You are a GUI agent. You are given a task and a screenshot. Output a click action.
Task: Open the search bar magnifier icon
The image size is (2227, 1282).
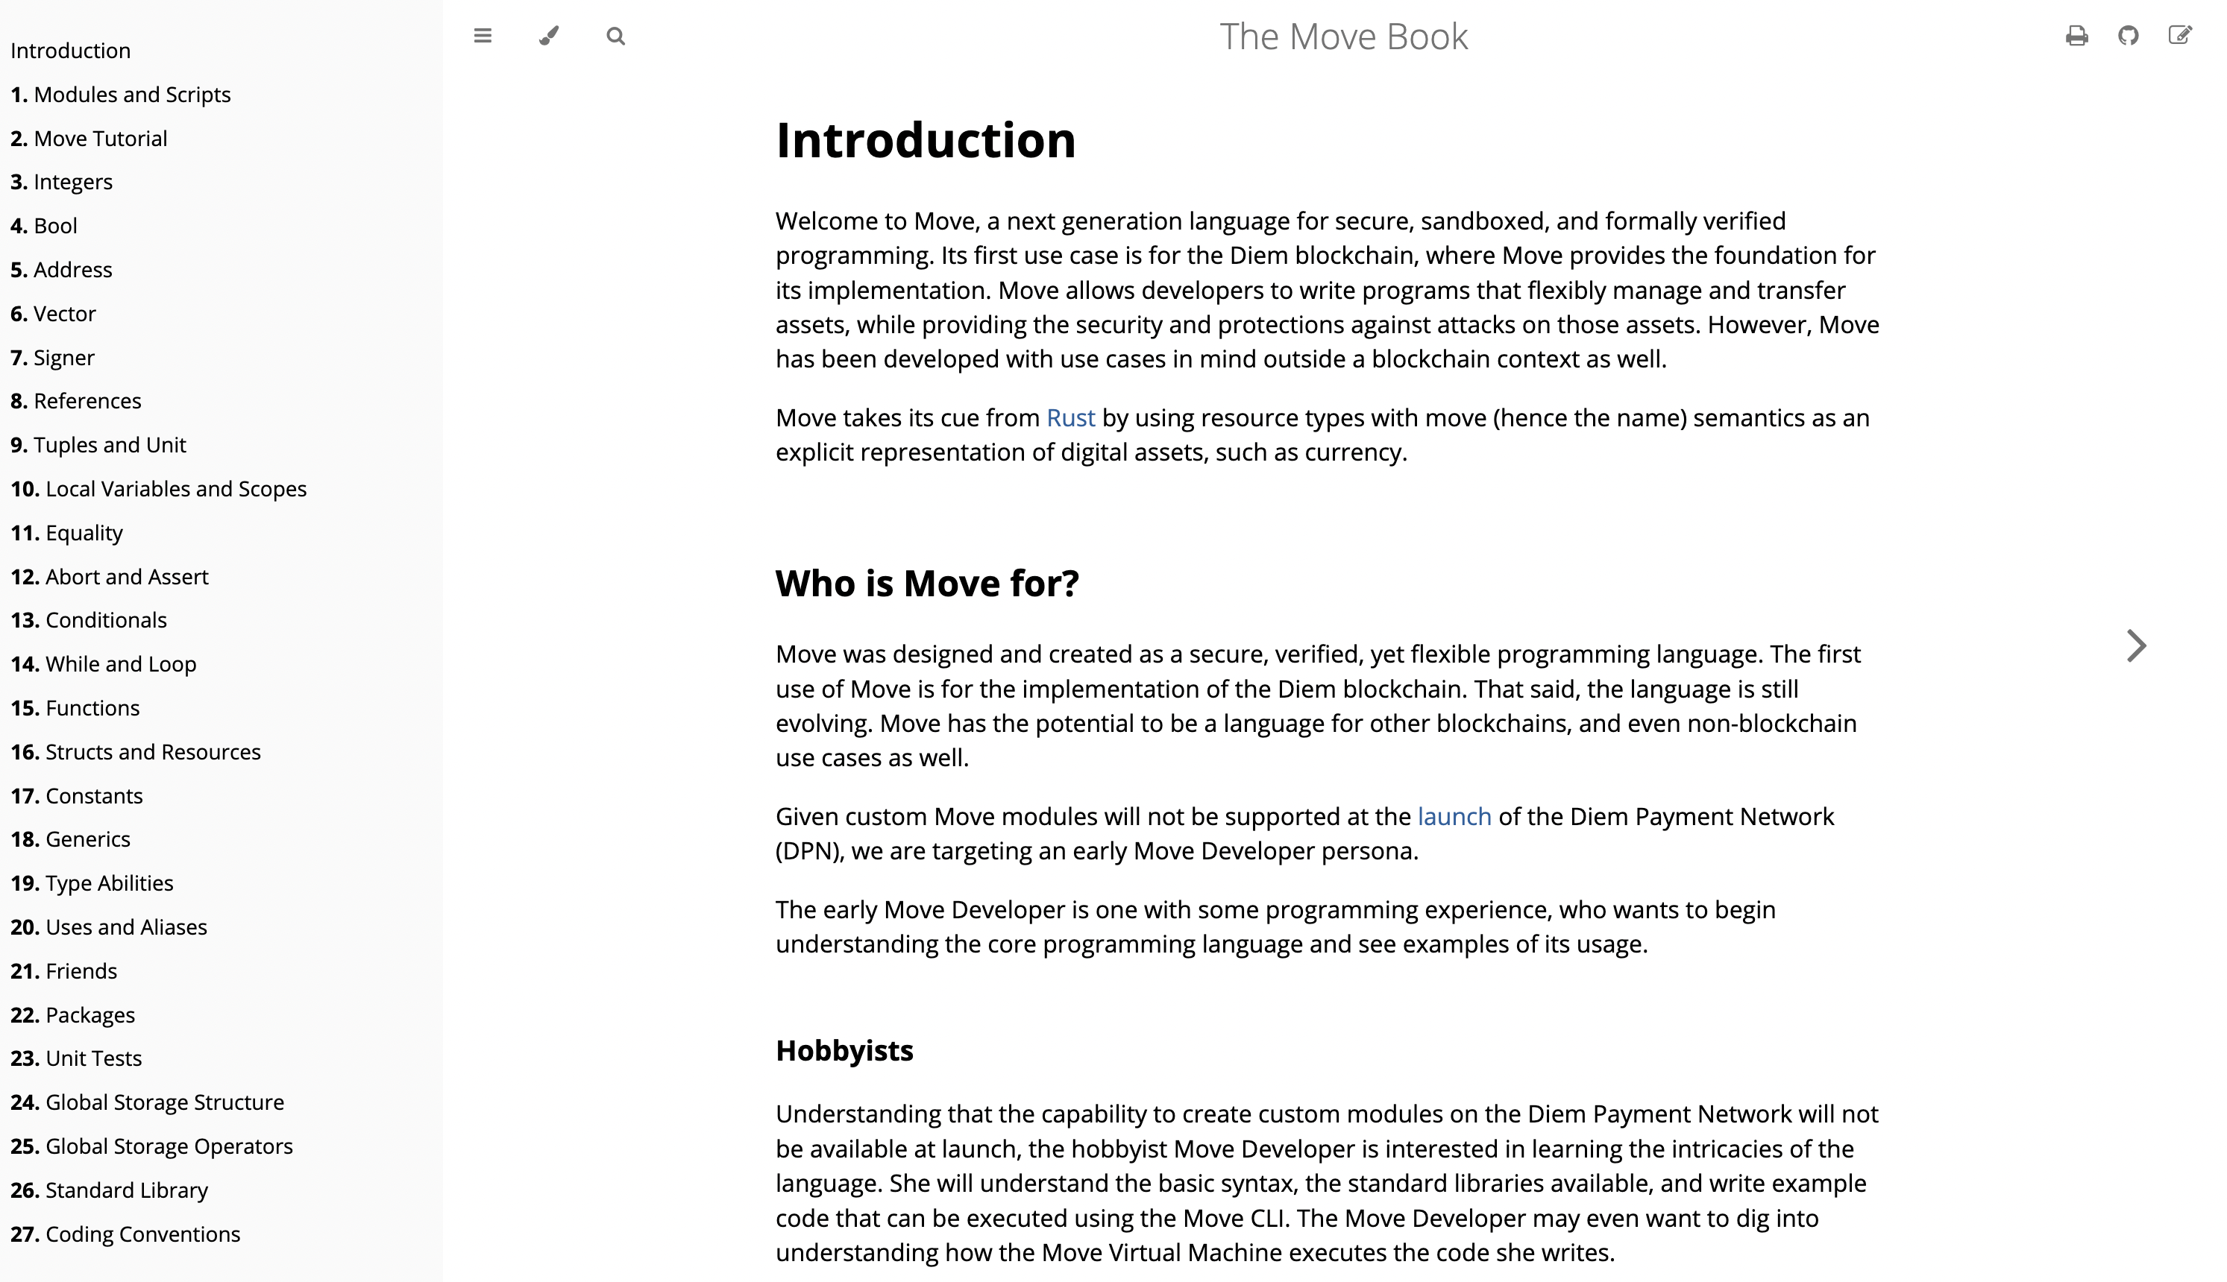point(616,36)
